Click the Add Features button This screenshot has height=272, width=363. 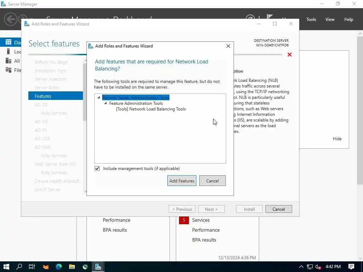[182, 181]
